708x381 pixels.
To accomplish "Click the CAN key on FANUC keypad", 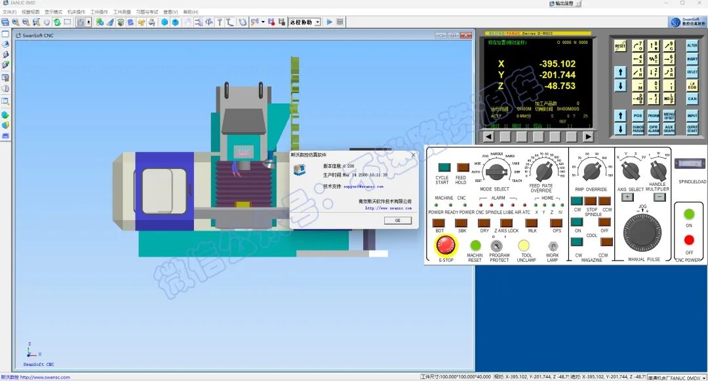I will 692,98.
